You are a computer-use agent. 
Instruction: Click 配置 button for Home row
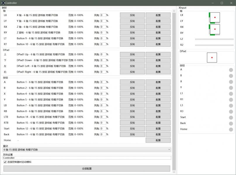click(158, 140)
